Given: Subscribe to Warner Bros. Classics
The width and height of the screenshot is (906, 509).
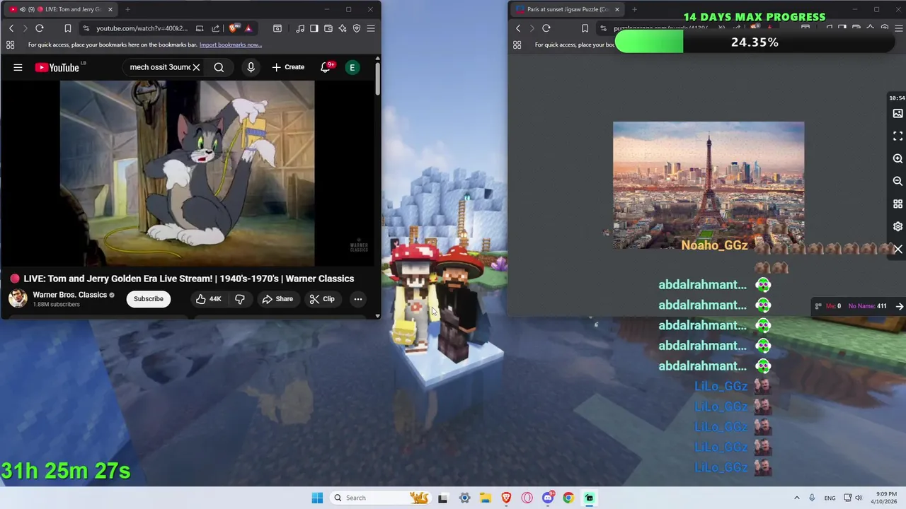Looking at the screenshot, I should (x=149, y=299).
